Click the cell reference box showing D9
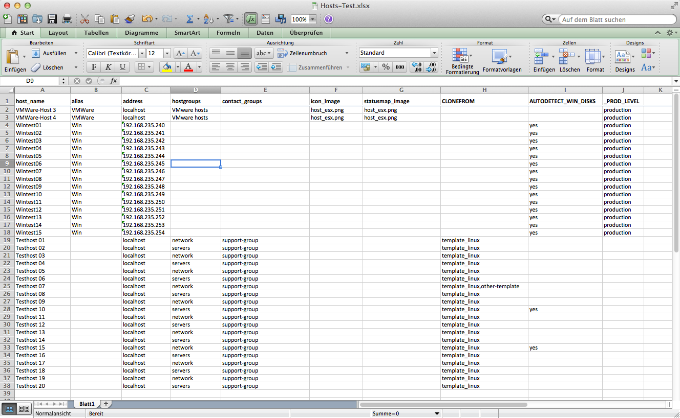 (30, 81)
